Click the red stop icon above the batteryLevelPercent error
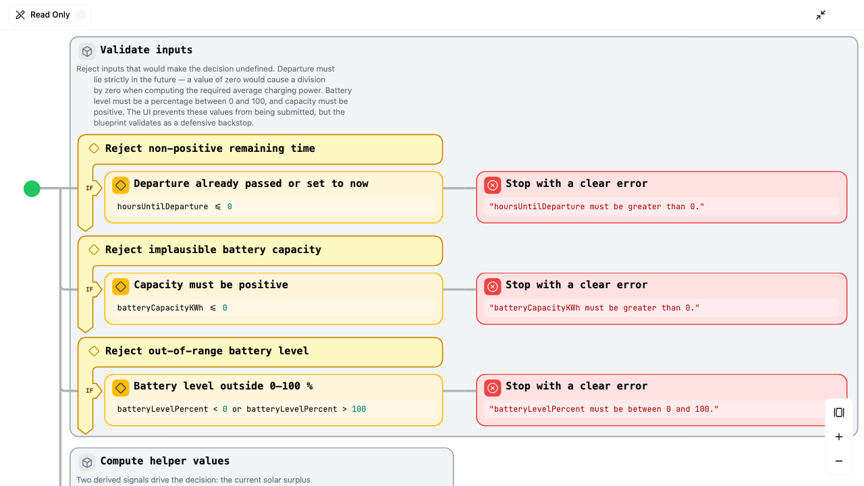The width and height of the screenshot is (864, 486). click(493, 387)
